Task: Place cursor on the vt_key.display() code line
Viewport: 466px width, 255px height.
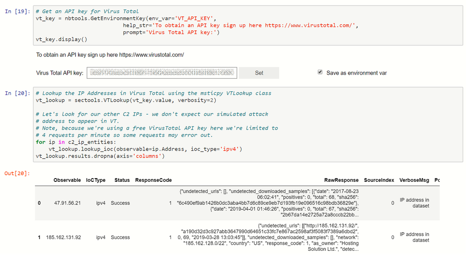Action: tap(62, 39)
